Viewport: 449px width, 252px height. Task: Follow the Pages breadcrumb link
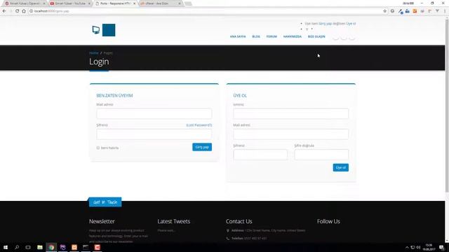point(108,53)
